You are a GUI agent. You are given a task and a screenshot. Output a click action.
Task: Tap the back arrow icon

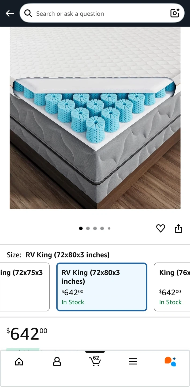tap(10, 13)
